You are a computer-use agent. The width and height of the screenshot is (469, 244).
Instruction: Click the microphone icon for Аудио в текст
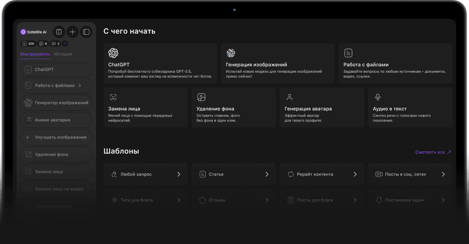[378, 97]
